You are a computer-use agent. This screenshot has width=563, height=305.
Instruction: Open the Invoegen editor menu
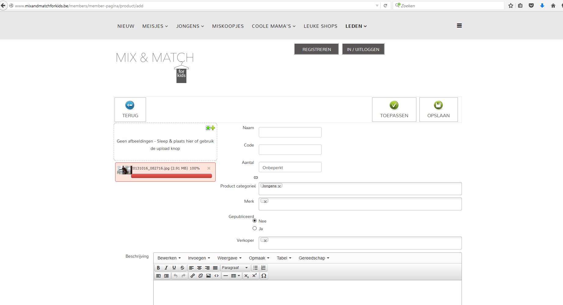click(199, 258)
